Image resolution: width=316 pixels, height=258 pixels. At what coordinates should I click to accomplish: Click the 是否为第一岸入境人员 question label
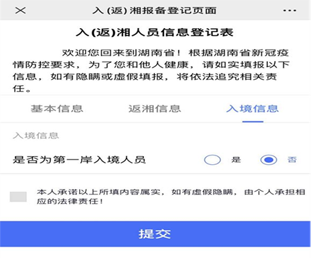click(x=79, y=159)
